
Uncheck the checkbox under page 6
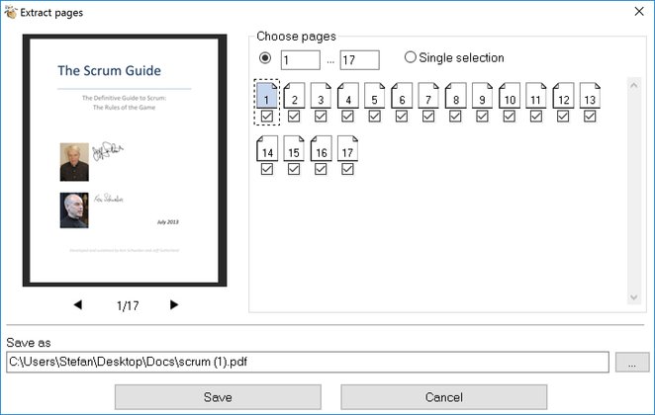pos(402,116)
